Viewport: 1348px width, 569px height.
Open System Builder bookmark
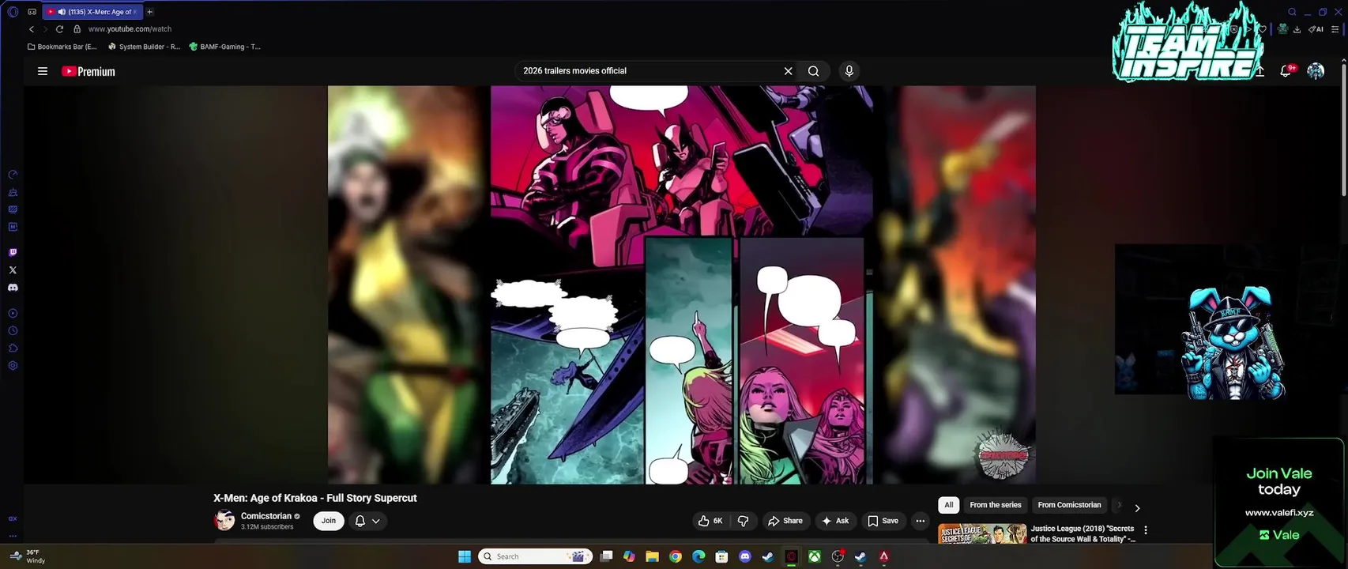144,47
